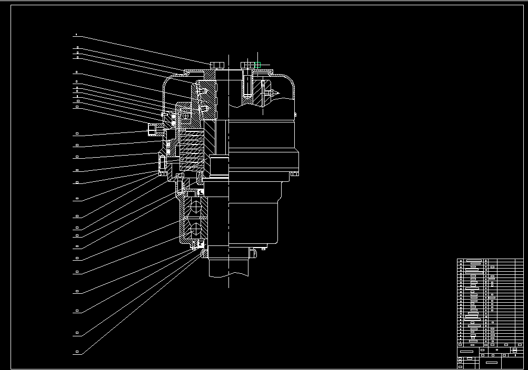Select the cone-pointed set screw inside the dome
The height and width of the screenshot is (370, 528).
pos(272,92)
